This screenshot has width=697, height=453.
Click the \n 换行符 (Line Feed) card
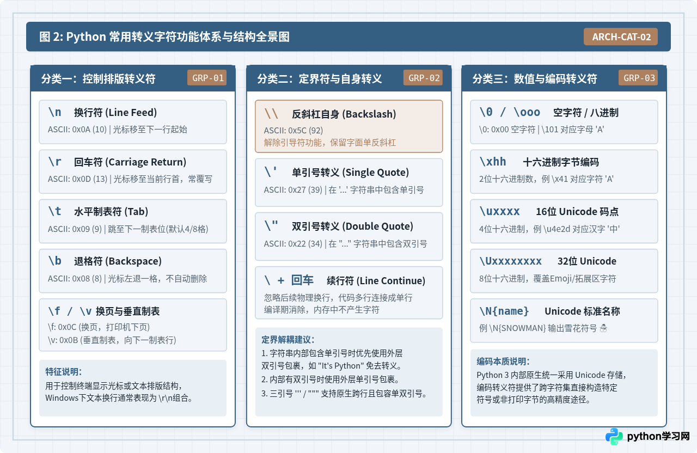click(133, 121)
